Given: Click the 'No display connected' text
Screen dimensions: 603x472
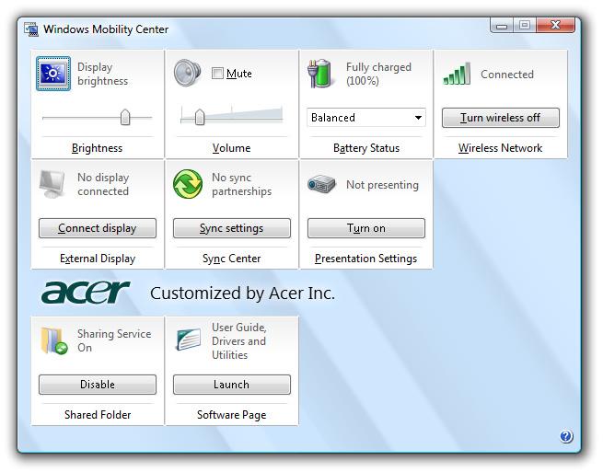Looking at the screenshot, I should coord(103,185).
